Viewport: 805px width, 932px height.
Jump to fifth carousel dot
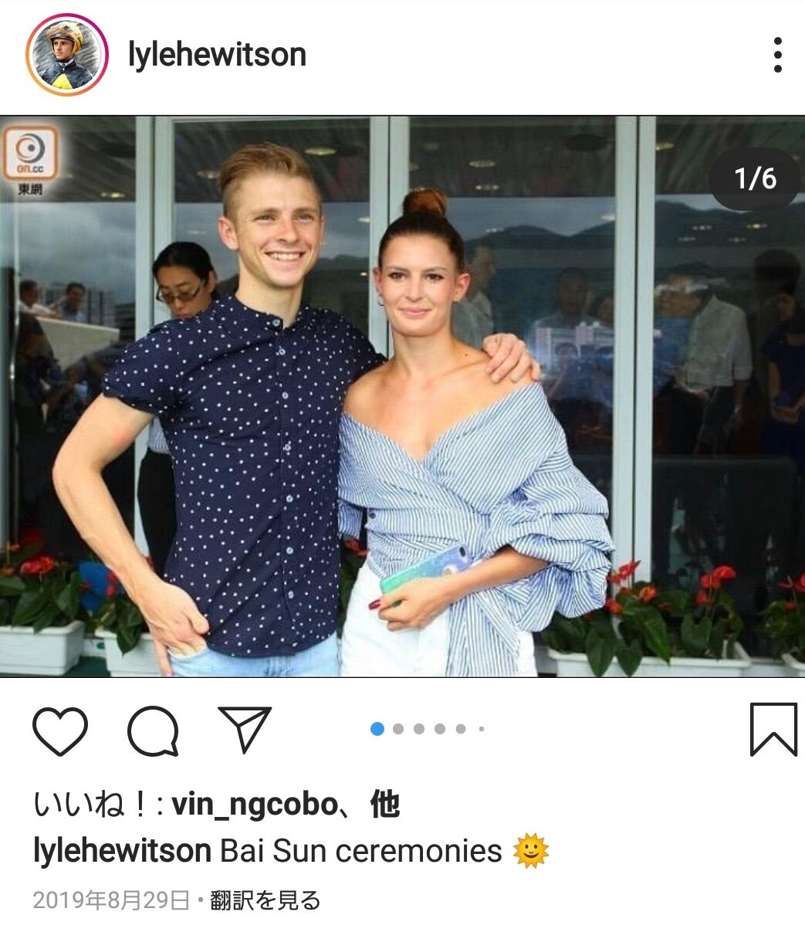pyautogui.click(x=461, y=728)
